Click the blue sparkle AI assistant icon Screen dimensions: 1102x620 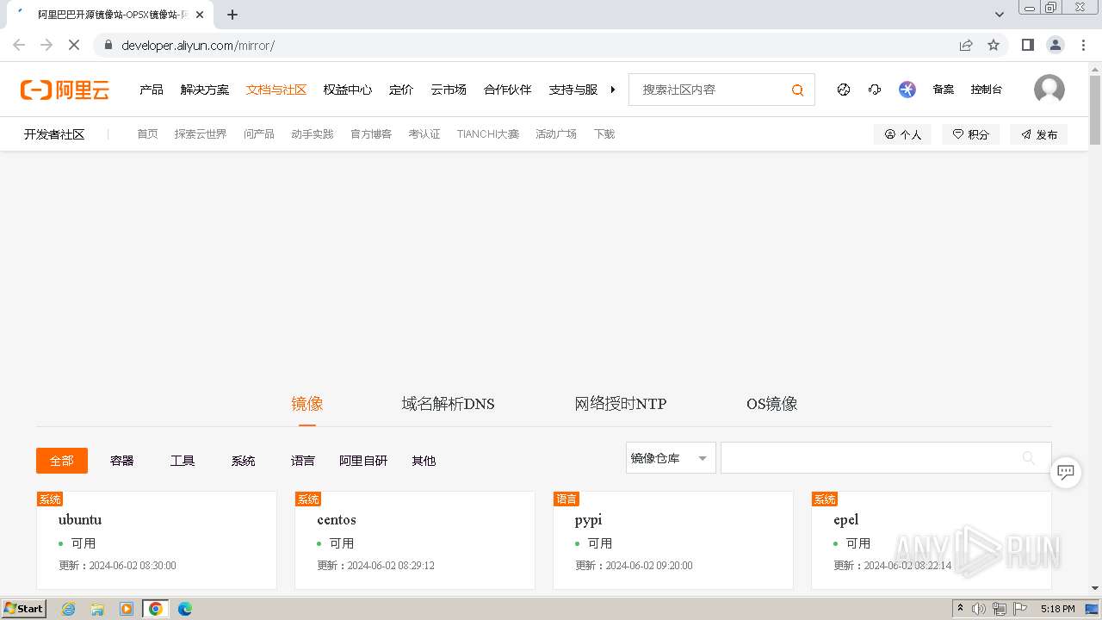click(x=907, y=90)
